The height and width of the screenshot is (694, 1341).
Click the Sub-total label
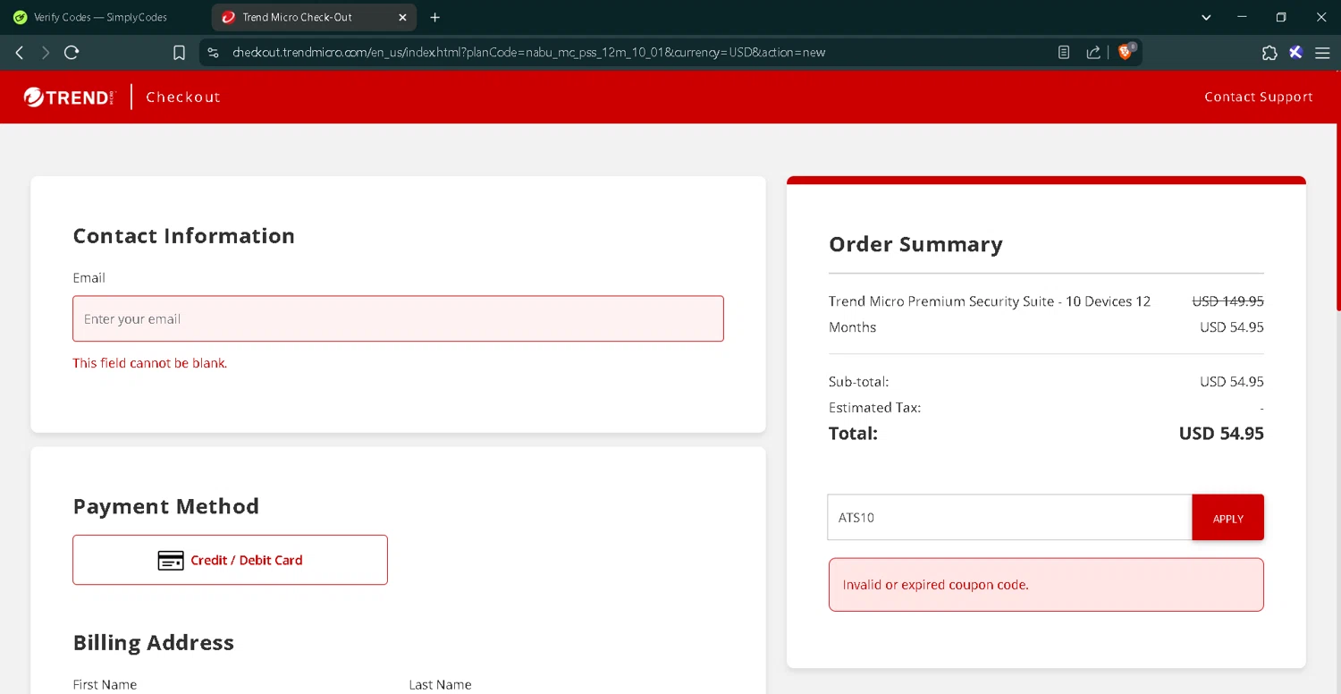tap(858, 382)
